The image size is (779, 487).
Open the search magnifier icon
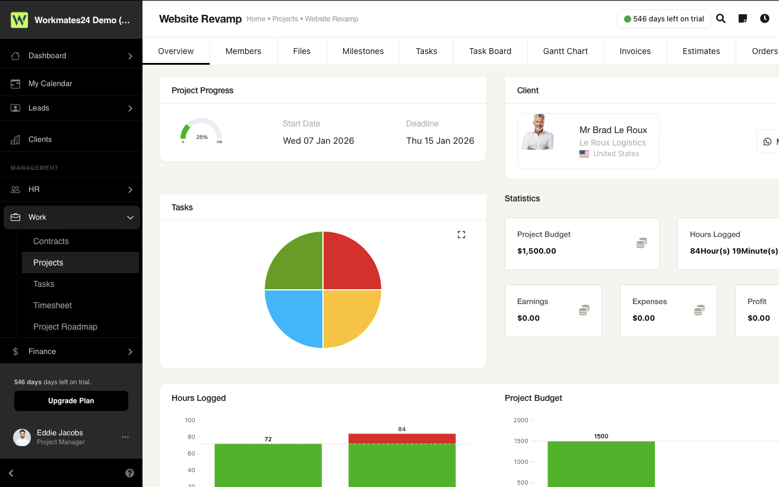(721, 18)
